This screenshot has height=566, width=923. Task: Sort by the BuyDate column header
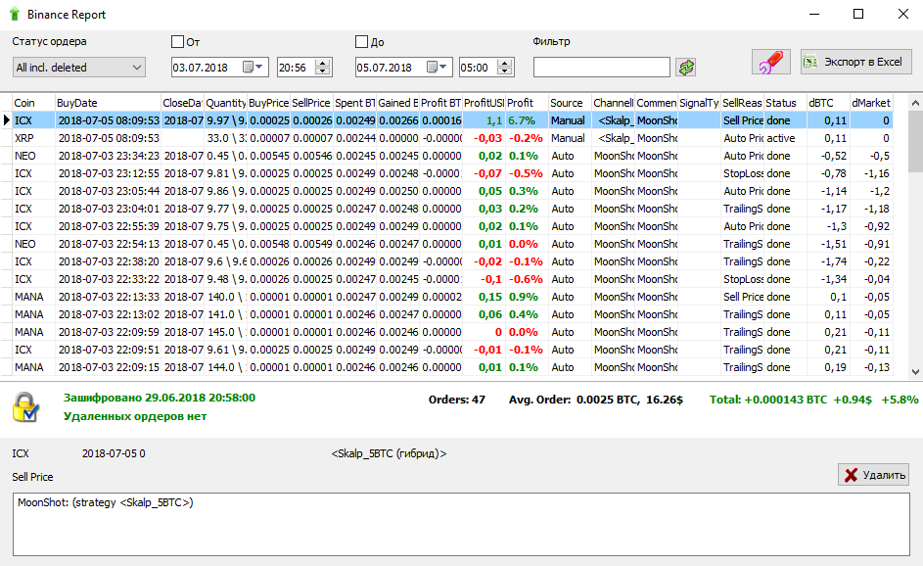click(108, 103)
